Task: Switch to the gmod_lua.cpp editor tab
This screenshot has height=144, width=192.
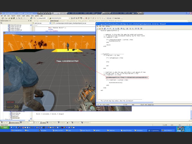Action: click(54, 21)
